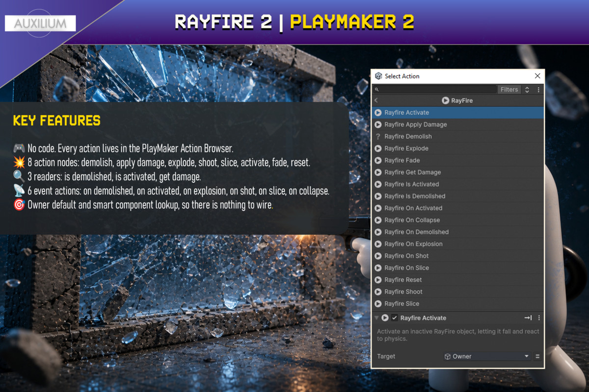Select Rayfire Activate in the action list
The height and width of the screenshot is (392, 589).
pyautogui.click(x=457, y=113)
